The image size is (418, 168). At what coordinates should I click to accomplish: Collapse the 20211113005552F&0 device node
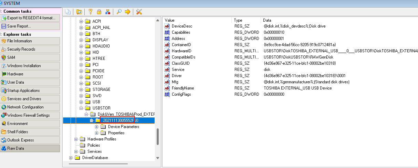tap(92, 120)
